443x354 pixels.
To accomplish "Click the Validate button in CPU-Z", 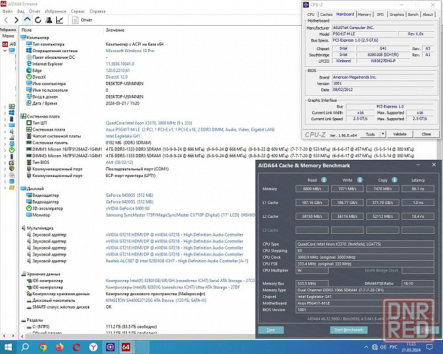I will click(x=400, y=134).
